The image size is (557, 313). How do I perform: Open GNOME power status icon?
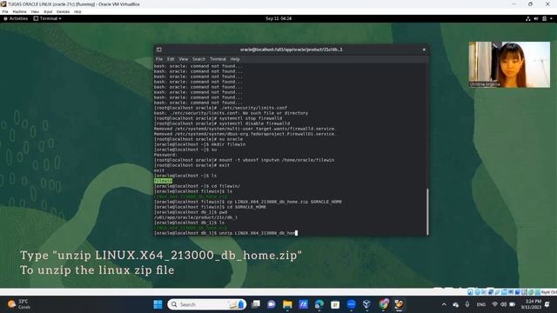tap(544, 18)
